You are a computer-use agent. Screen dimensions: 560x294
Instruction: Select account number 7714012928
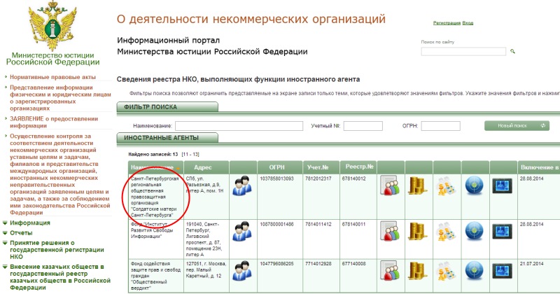[318, 264]
